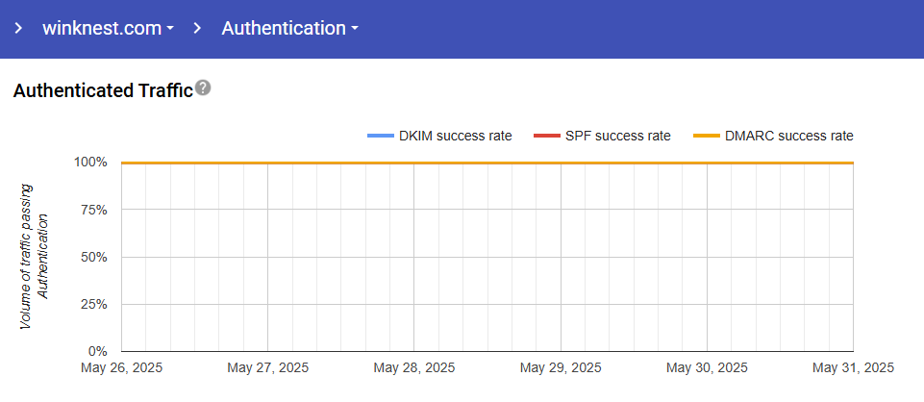Screen dimensions: 924x402
Task: Open the Authentication dashboard dropdown
Action: [x=284, y=29]
